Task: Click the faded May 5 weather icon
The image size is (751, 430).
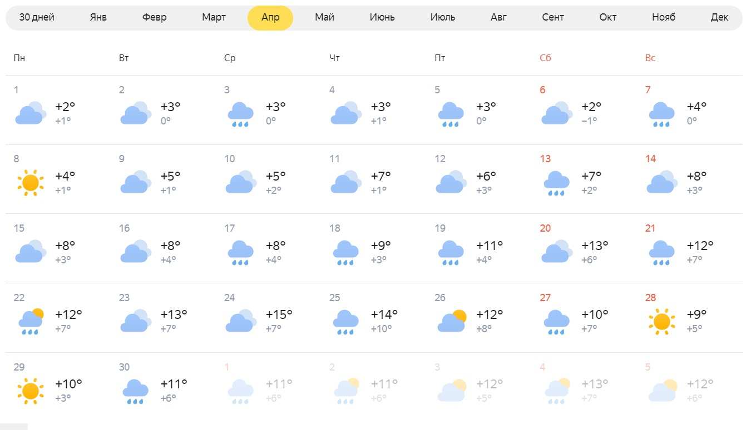Action: coord(661,391)
